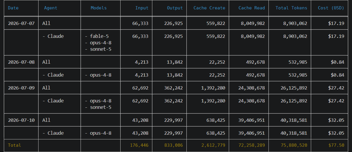Click the Cache Create column header

(x=209, y=8)
